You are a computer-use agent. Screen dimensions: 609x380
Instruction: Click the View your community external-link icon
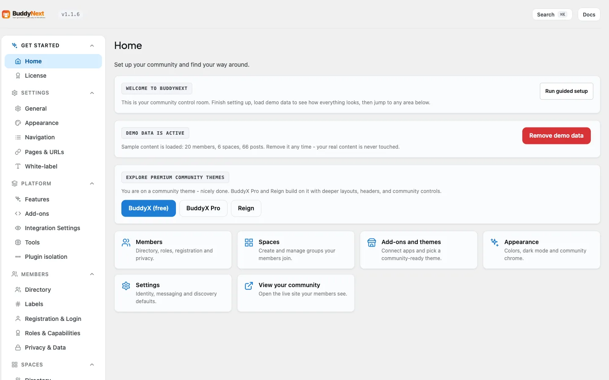click(249, 286)
